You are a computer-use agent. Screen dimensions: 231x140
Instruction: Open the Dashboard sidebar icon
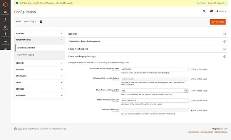[x=5, y=13]
